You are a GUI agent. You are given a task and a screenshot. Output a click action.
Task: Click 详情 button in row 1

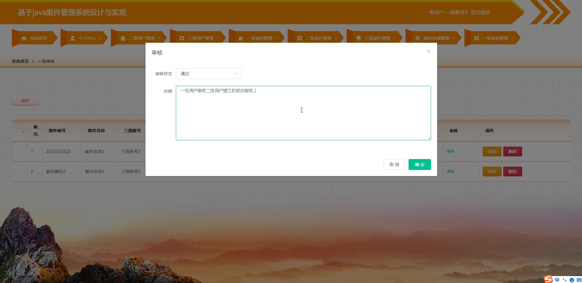pos(492,151)
